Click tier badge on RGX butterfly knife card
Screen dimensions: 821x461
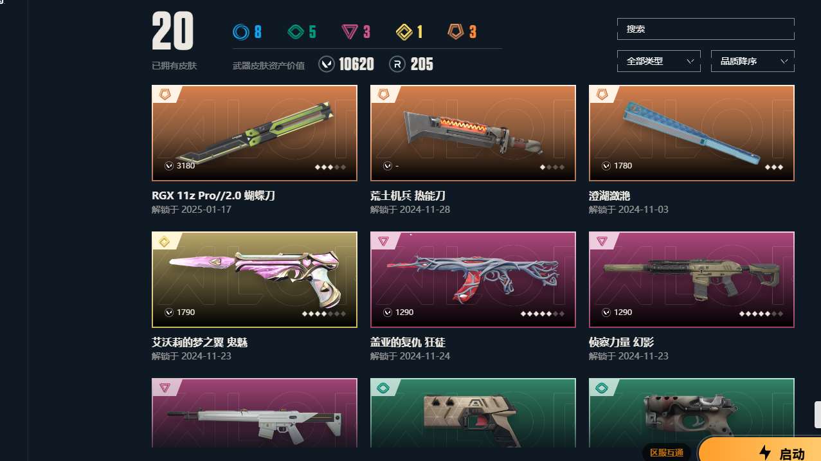tap(165, 95)
